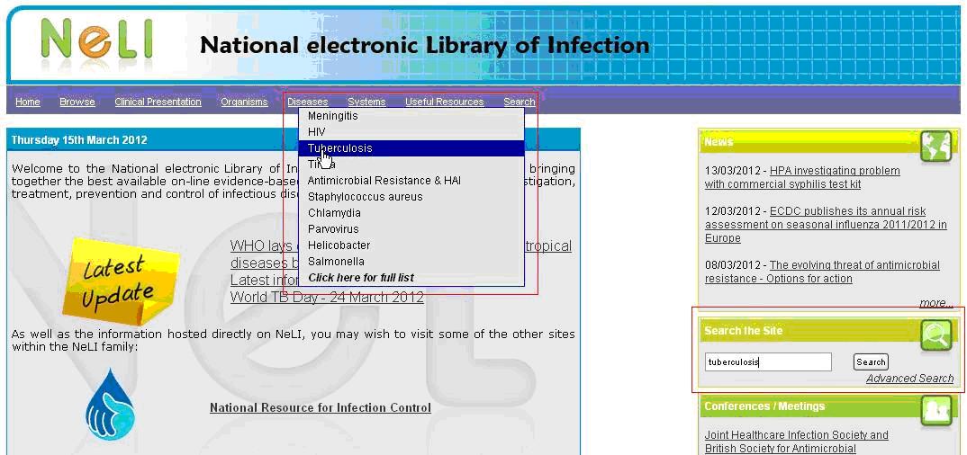The image size is (967, 455).
Task: Open World TB Day - 24 March 2012 link
Action: point(327,298)
